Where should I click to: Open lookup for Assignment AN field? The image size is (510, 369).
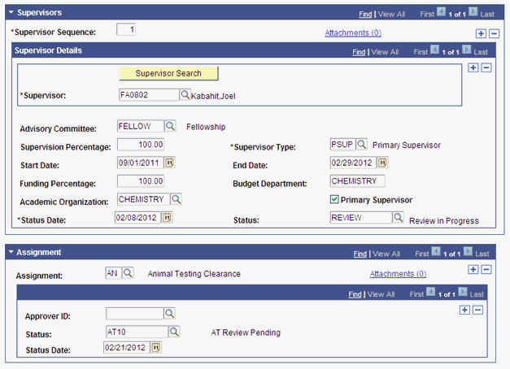click(128, 273)
